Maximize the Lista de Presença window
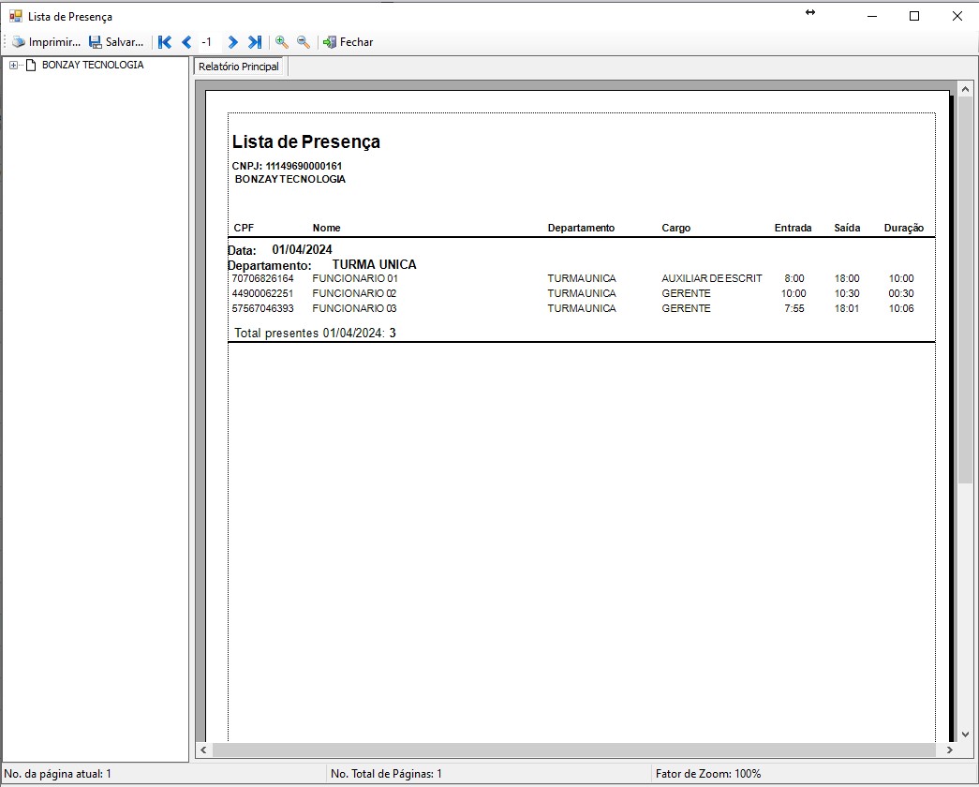 tap(914, 16)
